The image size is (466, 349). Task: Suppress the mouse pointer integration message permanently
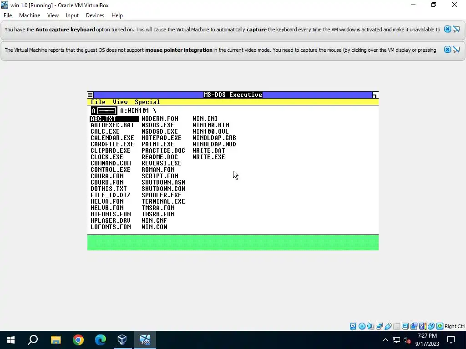click(456, 50)
